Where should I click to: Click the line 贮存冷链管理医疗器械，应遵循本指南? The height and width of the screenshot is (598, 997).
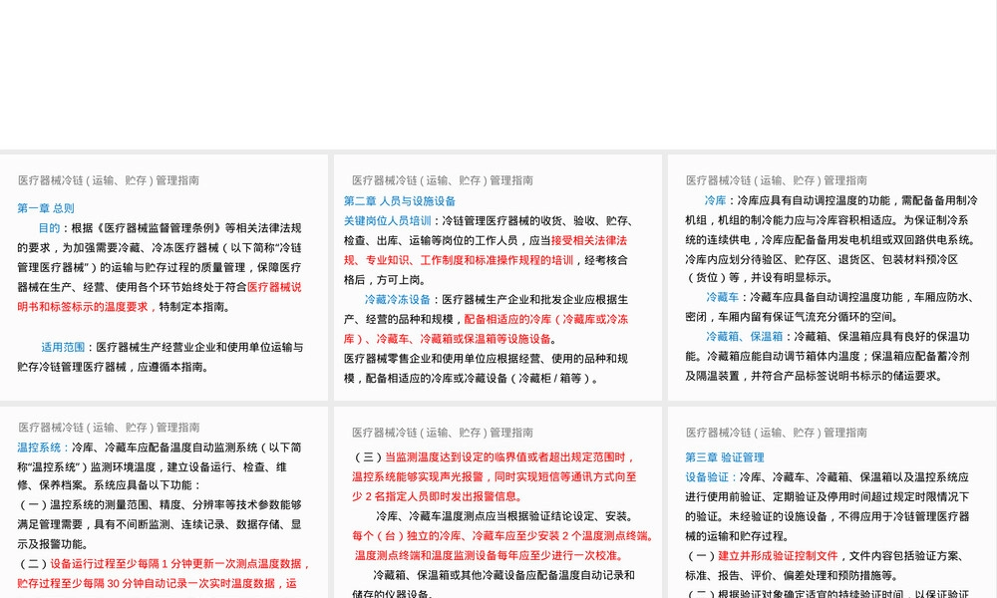tap(113, 367)
